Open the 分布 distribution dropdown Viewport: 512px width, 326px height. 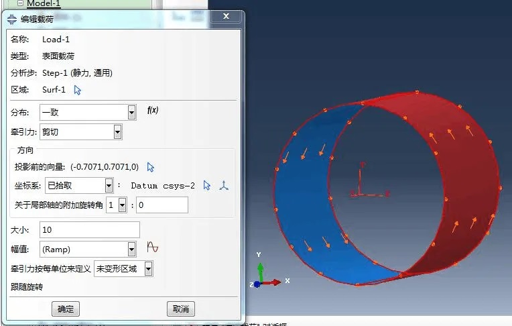[131, 112]
